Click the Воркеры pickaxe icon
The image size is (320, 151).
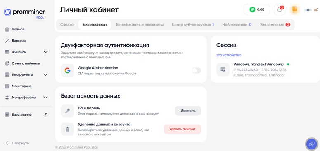click(7, 41)
